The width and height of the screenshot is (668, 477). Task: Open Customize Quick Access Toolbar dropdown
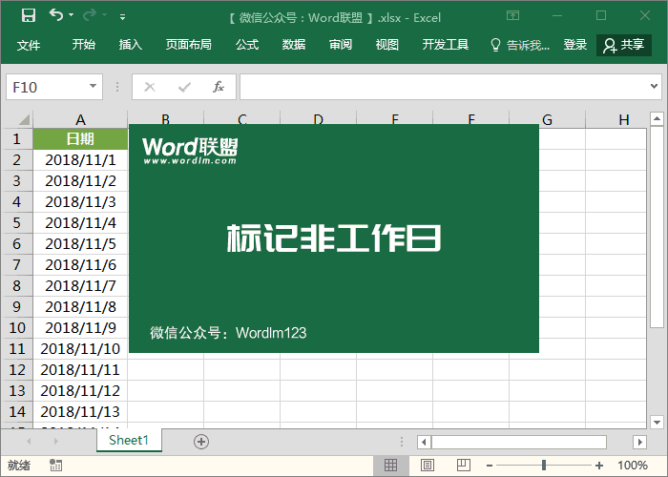click(x=122, y=16)
